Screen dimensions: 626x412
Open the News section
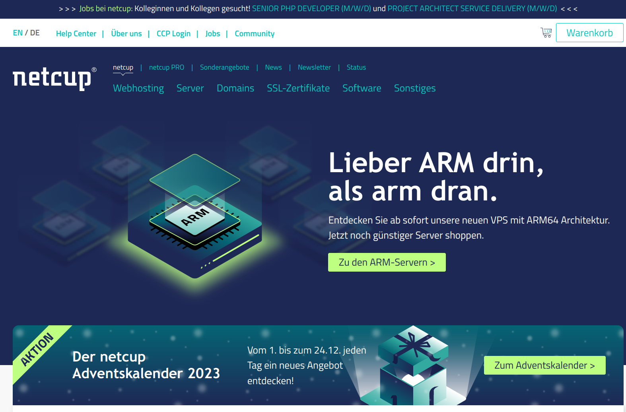pos(274,68)
